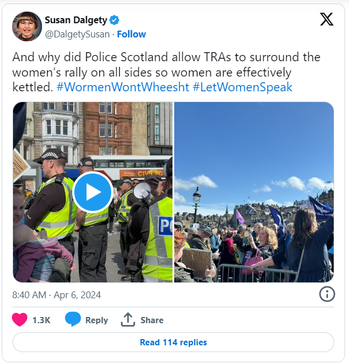Open the Twitter info circle icon
349x364 pixels.
click(327, 294)
